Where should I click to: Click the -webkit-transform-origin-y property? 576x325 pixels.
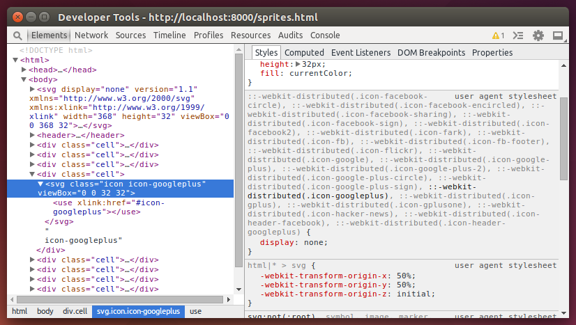click(x=324, y=285)
